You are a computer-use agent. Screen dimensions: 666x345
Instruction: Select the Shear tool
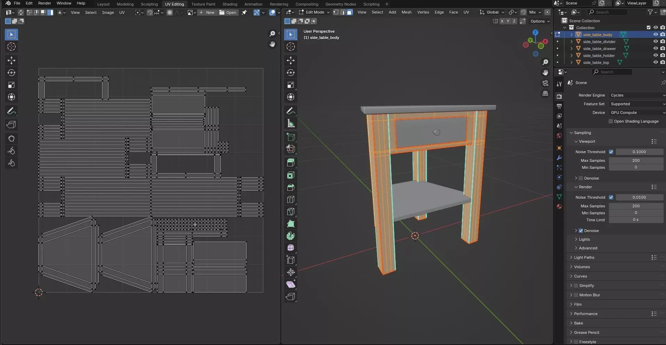[291, 285]
